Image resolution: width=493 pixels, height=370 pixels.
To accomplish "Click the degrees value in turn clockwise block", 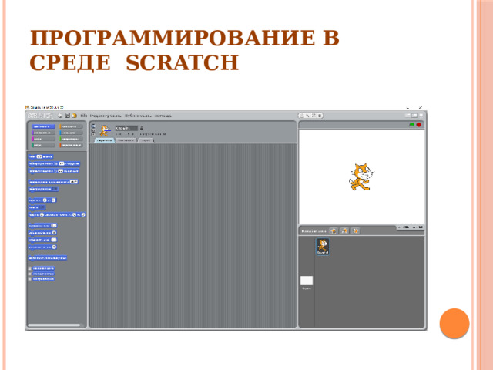I will (62, 163).
